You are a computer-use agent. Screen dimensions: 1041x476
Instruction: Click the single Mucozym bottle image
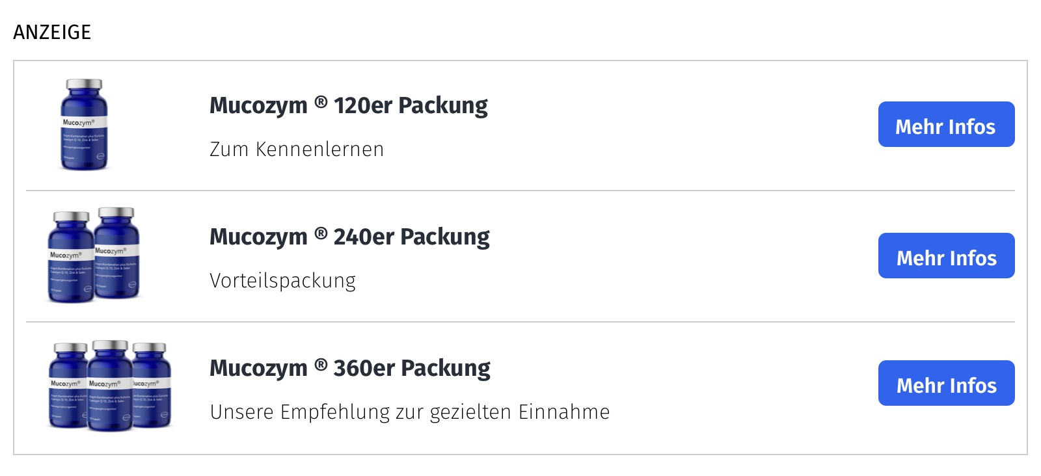click(84, 125)
